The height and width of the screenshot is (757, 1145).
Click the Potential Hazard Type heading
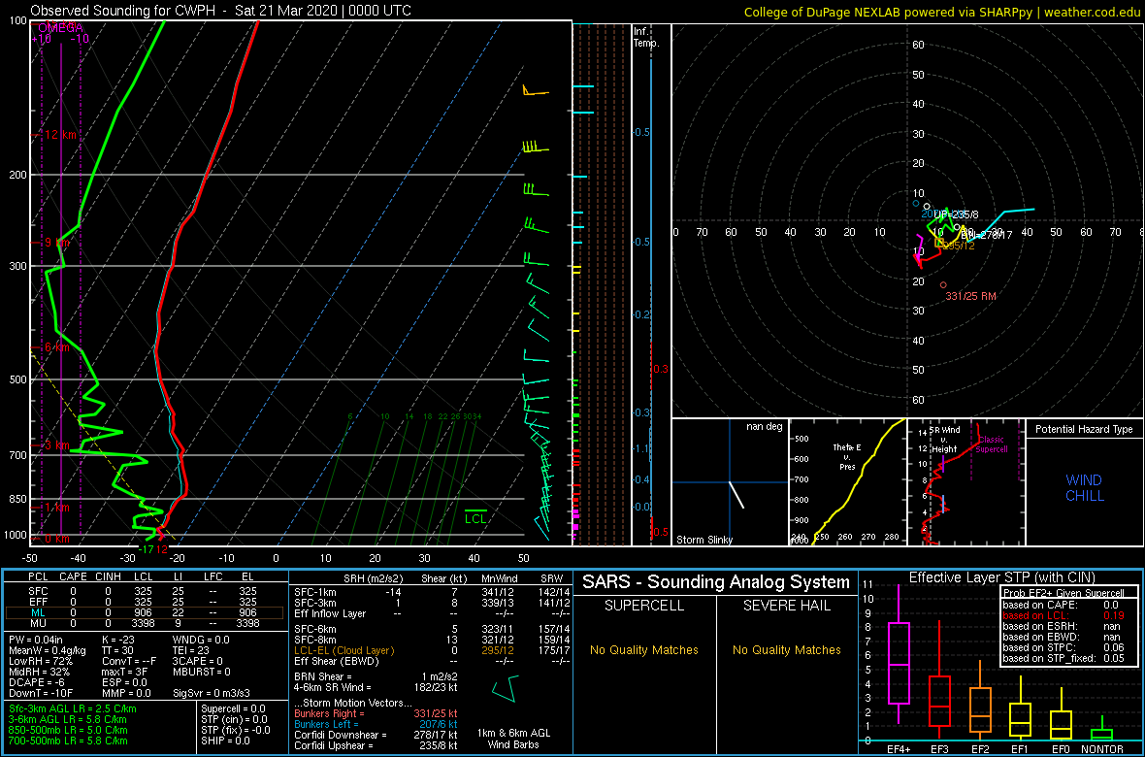(x=1084, y=429)
